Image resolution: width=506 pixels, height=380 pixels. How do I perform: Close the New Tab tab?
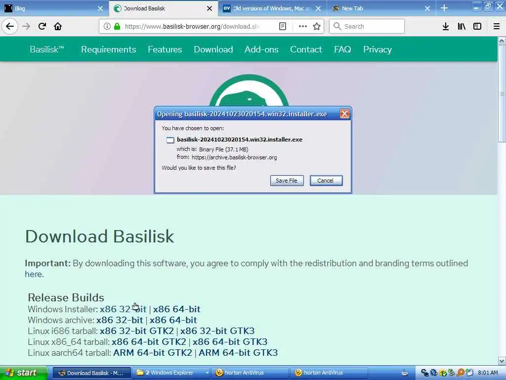coord(427,8)
